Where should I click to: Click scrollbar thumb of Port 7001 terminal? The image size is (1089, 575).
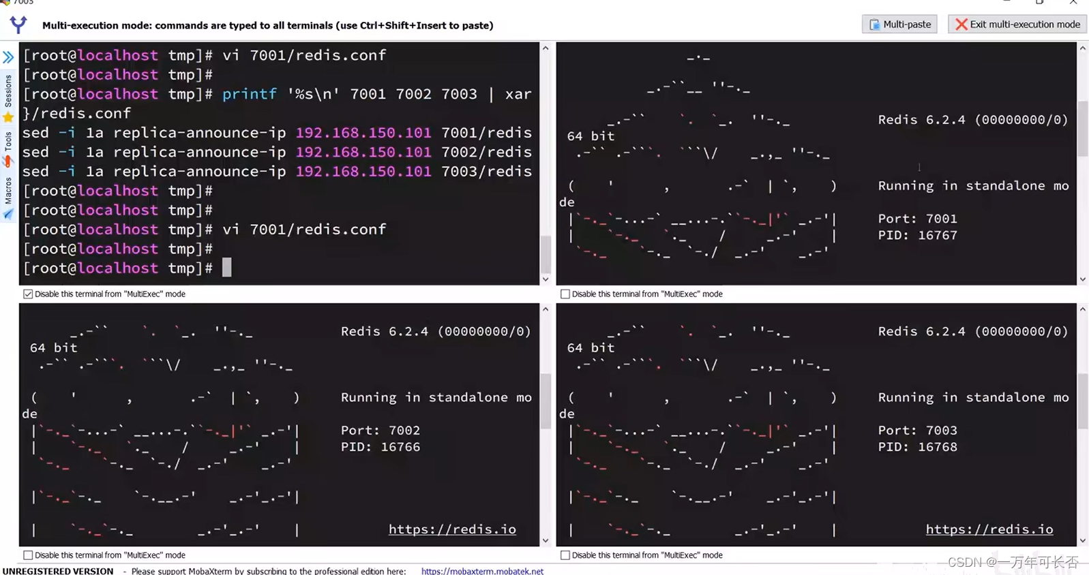(x=1083, y=129)
